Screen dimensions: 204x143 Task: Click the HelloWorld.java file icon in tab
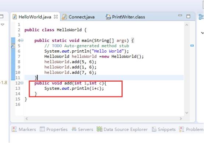[x=15, y=17]
